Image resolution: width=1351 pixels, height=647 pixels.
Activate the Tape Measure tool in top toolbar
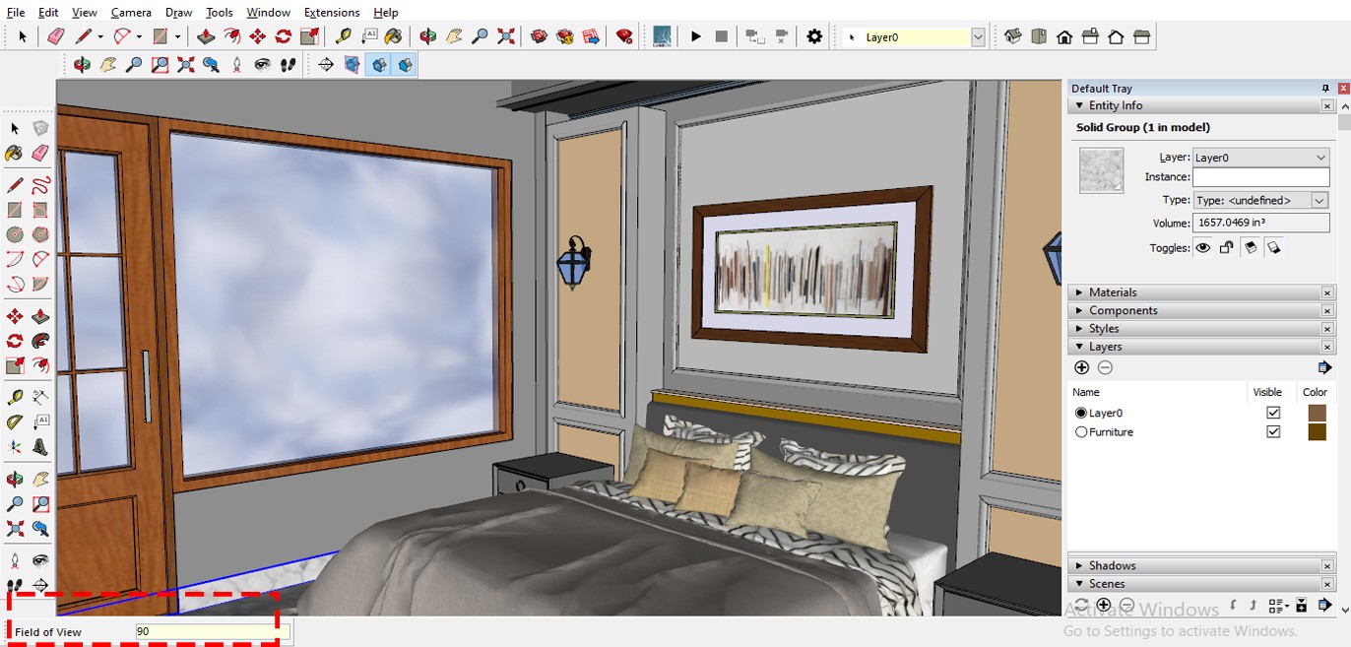tap(343, 36)
